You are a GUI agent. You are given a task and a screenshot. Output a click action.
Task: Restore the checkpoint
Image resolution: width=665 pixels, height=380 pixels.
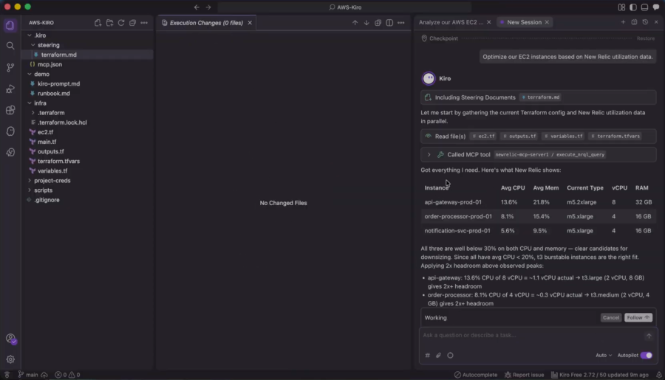(646, 38)
